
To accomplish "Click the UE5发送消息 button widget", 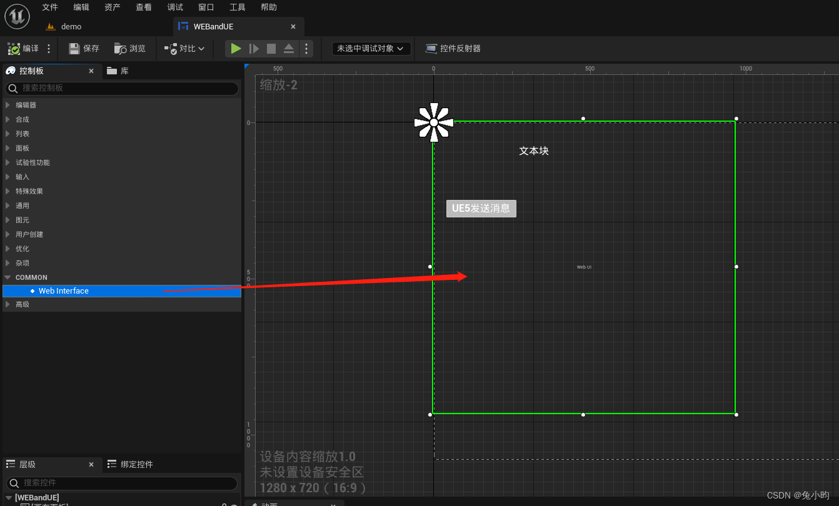I will click(481, 209).
